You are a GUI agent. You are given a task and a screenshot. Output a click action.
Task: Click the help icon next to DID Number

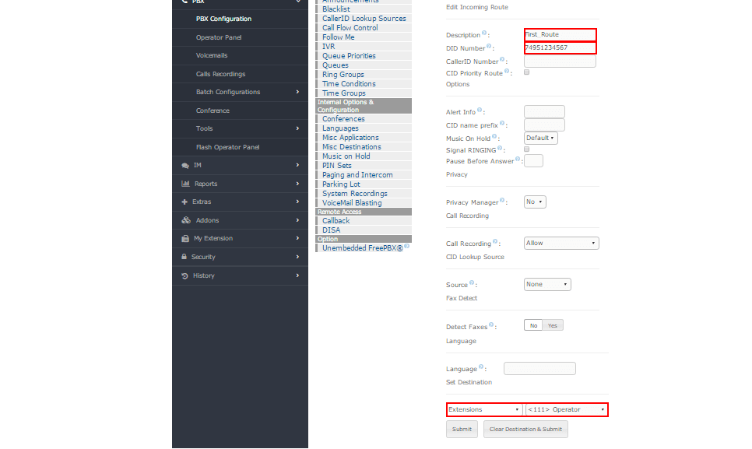[489, 46]
